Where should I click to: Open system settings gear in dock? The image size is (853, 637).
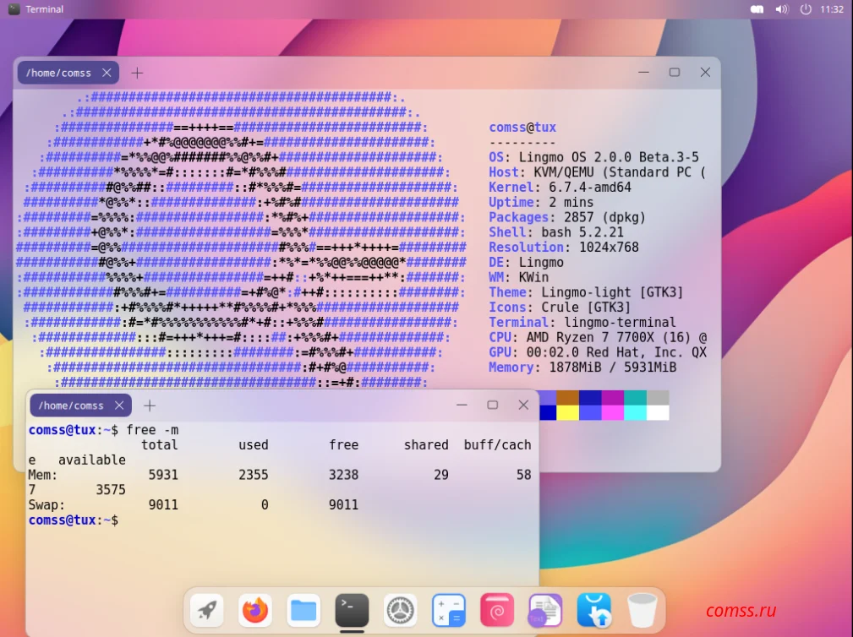click(401, 610)
